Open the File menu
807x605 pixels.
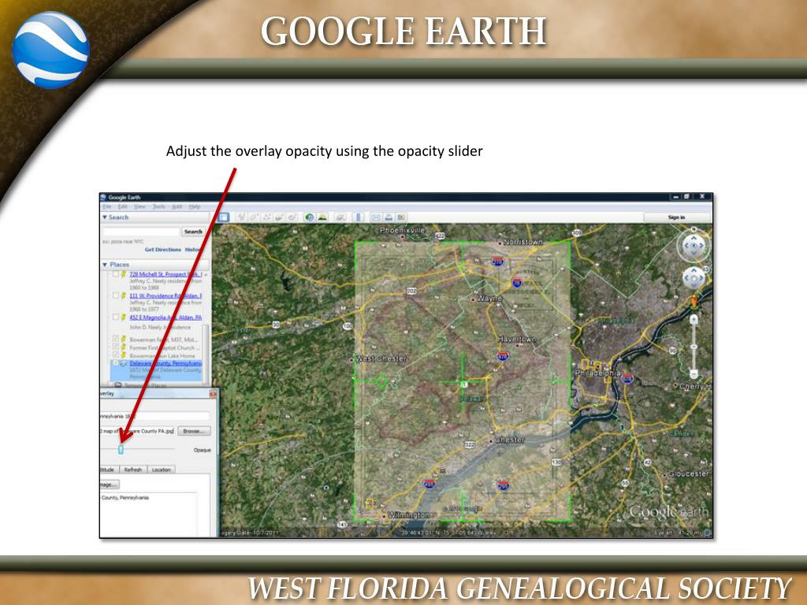(106, 207)
